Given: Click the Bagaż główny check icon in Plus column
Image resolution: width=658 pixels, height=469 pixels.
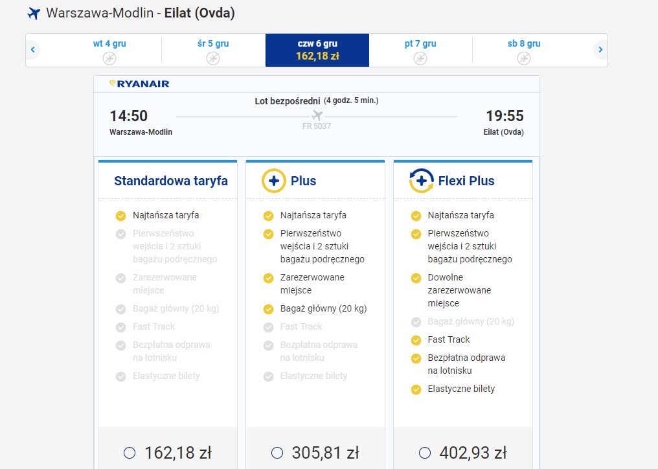Looking at the screenshot, I should [x=267, y=309].
